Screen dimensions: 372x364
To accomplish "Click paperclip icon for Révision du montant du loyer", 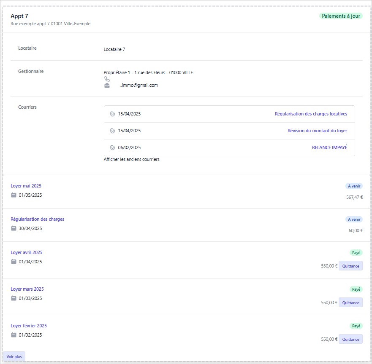I will point(112,131).
